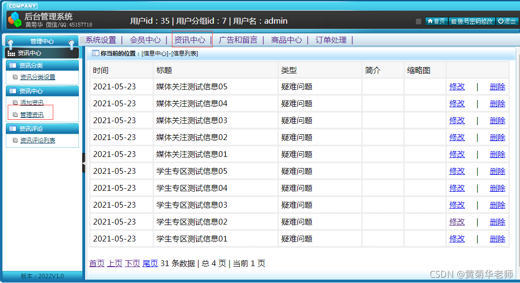Click the panel icon beside 资讯分类 header

point(13,65)
